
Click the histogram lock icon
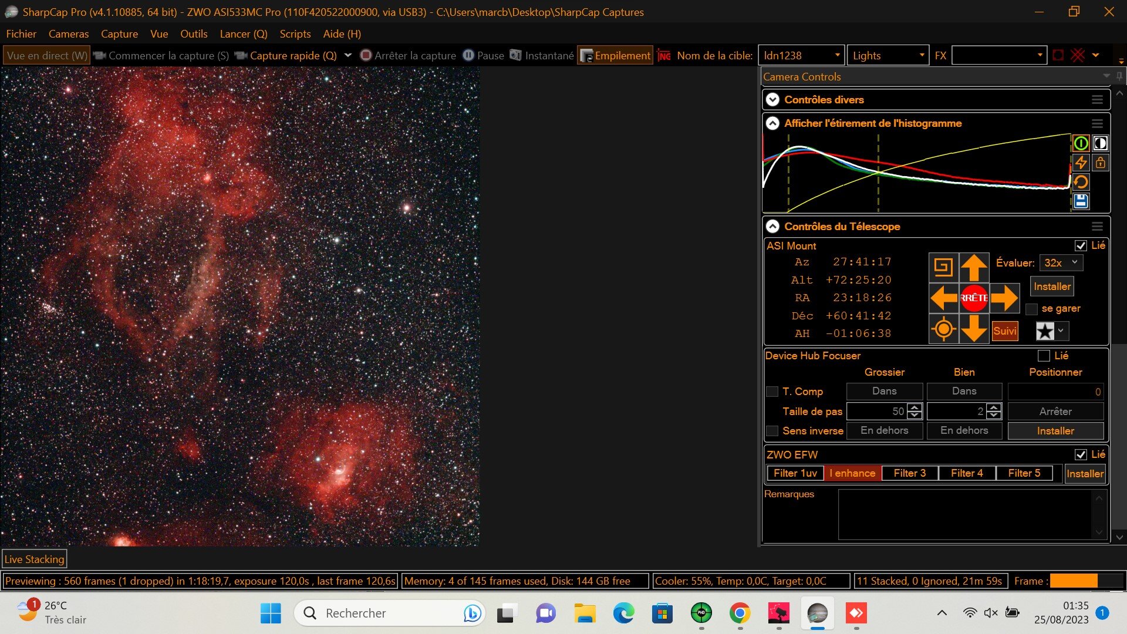tap(1101, 163)
